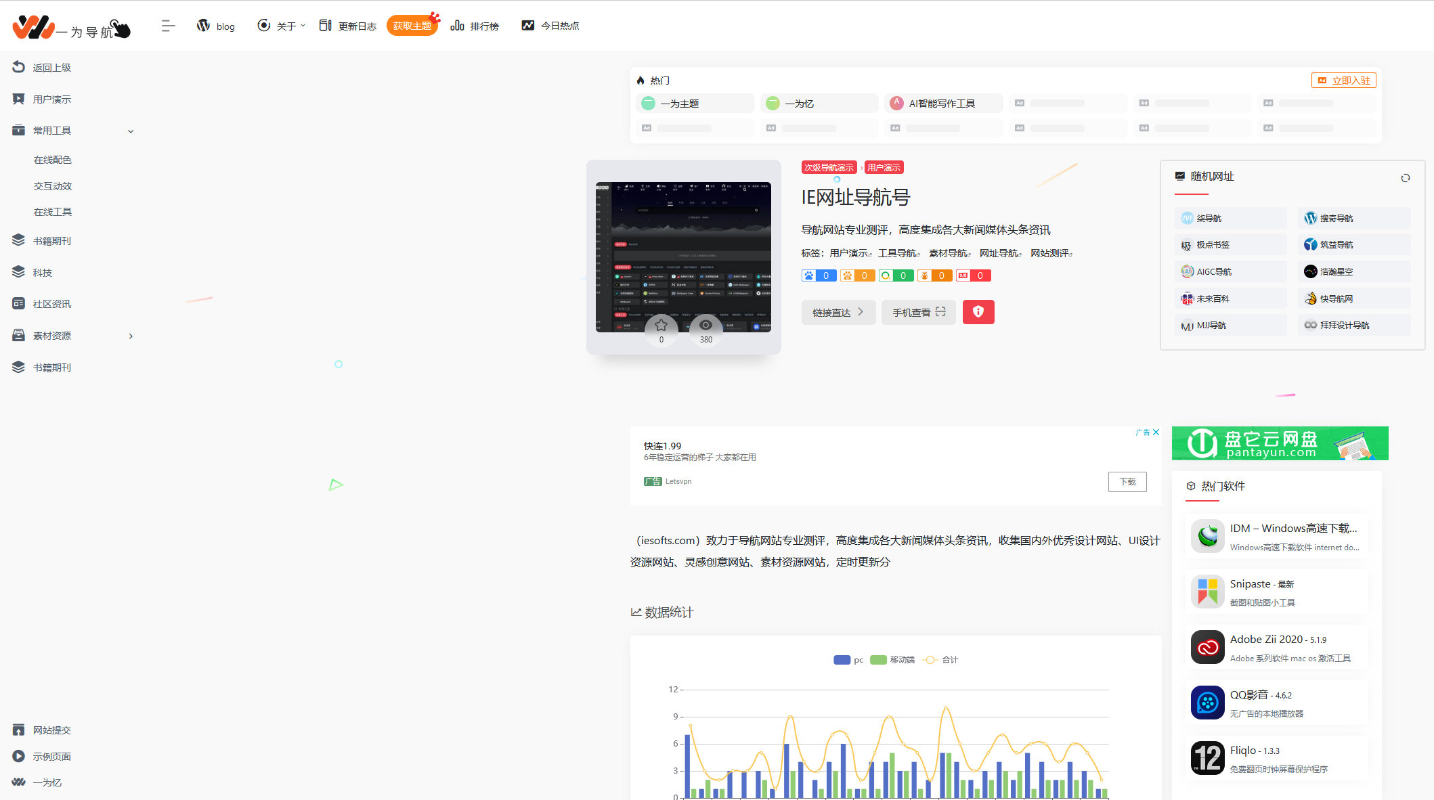The image size is (1434, 800).
Task: Click the blue paw vote counter
Action: (819, 275)
